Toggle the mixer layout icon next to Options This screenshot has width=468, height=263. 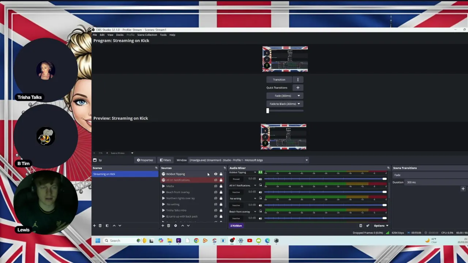click(x=361, y=226)
